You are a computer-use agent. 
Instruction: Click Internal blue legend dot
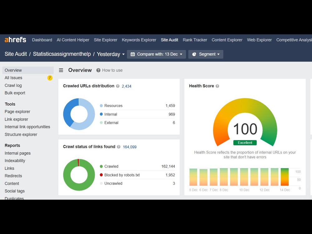click(x=101, y=114)
